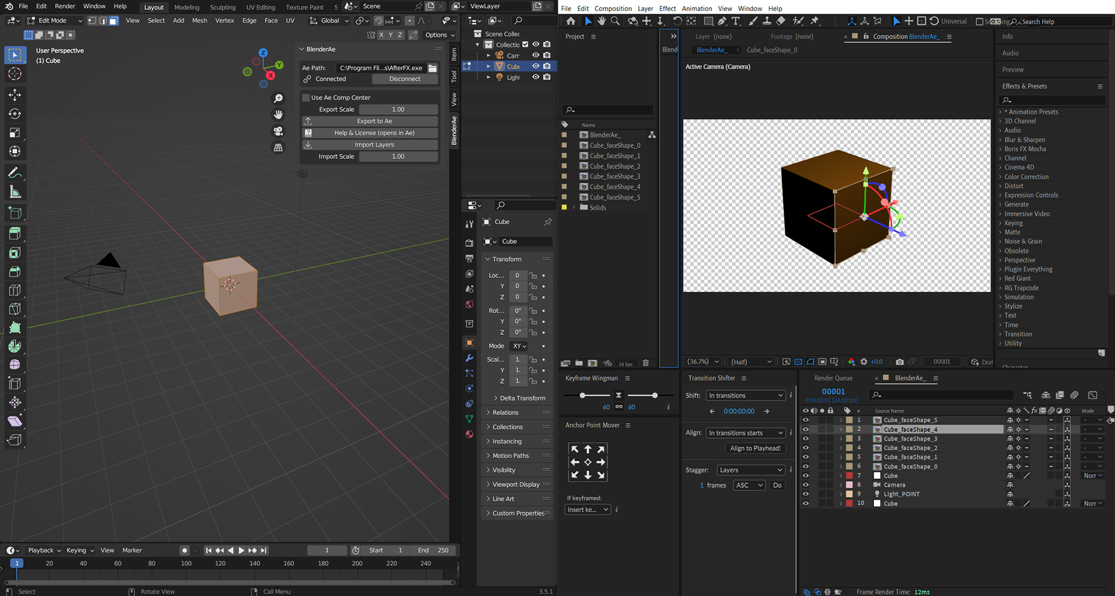Screen dimensions: 1115x596
Task: Select the Pen tool in After Effects
Action: click(x=722, y=21)
